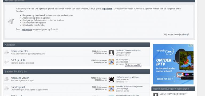Click the forum icon beside Algemene vragen

(6, 79)
